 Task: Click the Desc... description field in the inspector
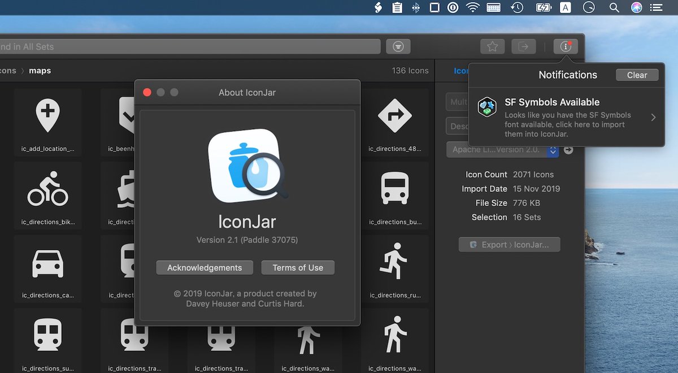[457, 126]
